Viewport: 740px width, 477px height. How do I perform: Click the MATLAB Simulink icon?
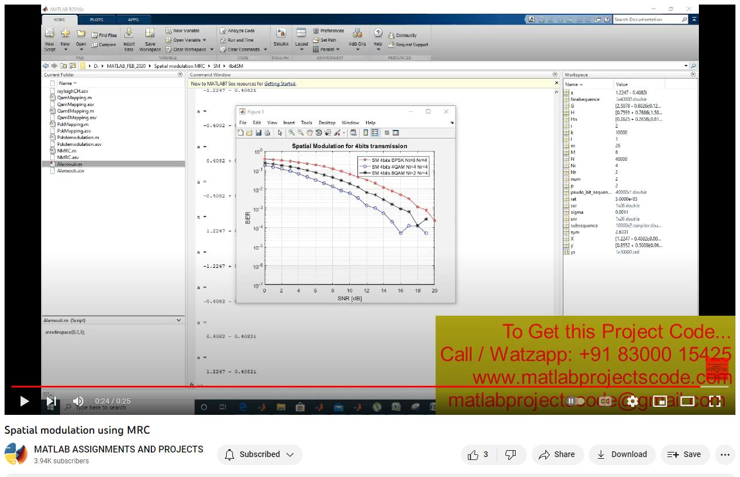tap(280, 37)
